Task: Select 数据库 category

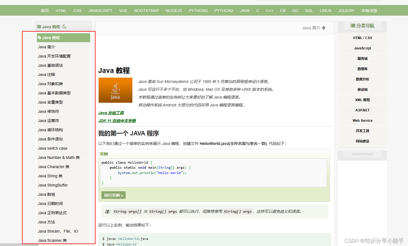Action: 362,69
